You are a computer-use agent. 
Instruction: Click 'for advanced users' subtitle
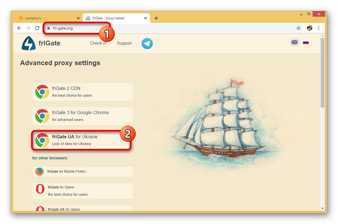coord(68,119)
